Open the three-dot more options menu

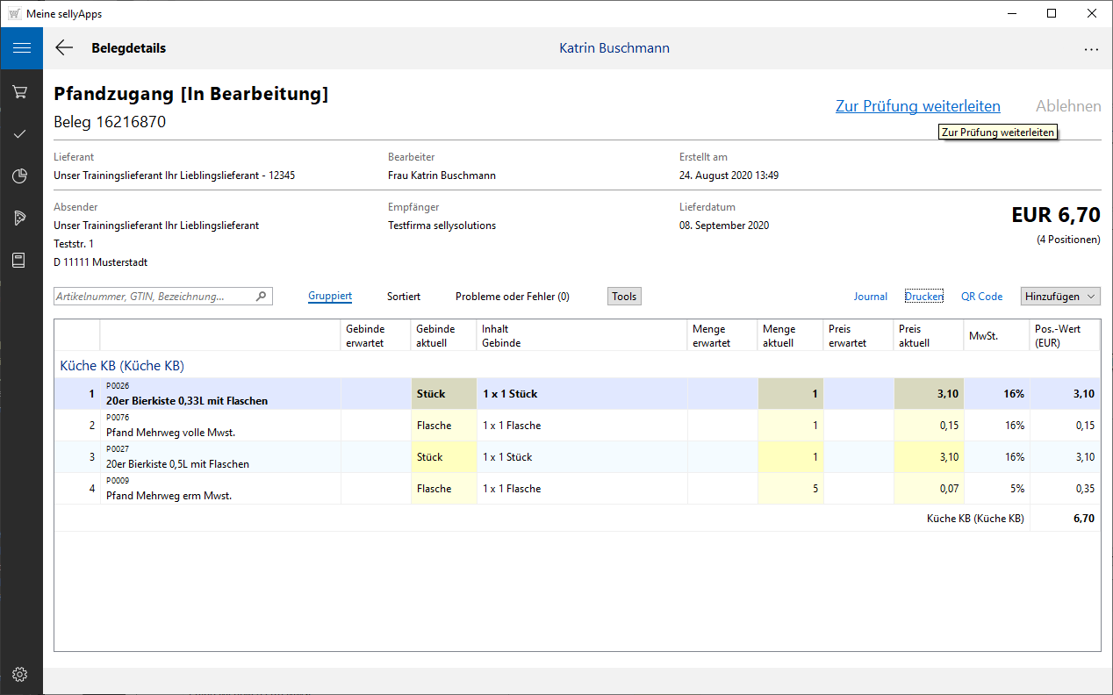[1091, 49]
